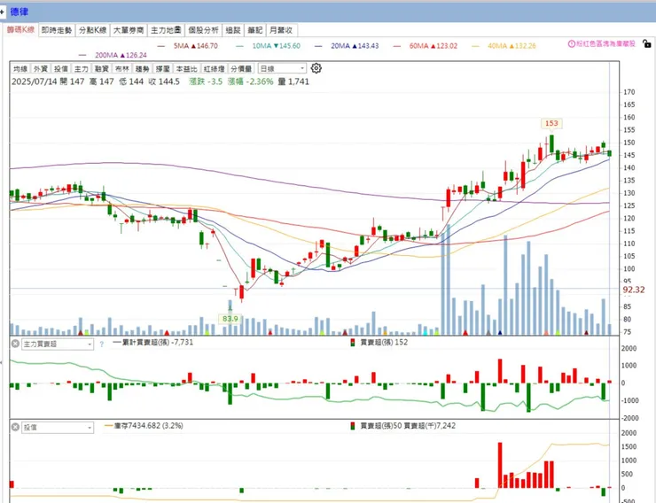656x503 pixels.
Task: Open the 主力地圖 tab
Action: 166,30
